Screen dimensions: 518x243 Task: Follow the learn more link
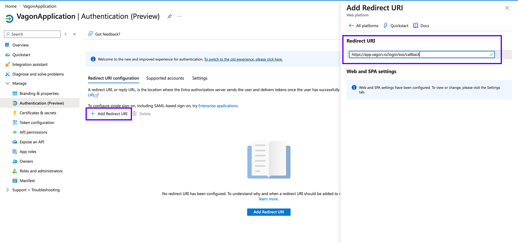pos(269,199)
